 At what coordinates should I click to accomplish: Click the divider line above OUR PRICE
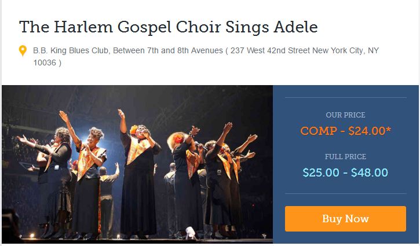coord(345,98)
